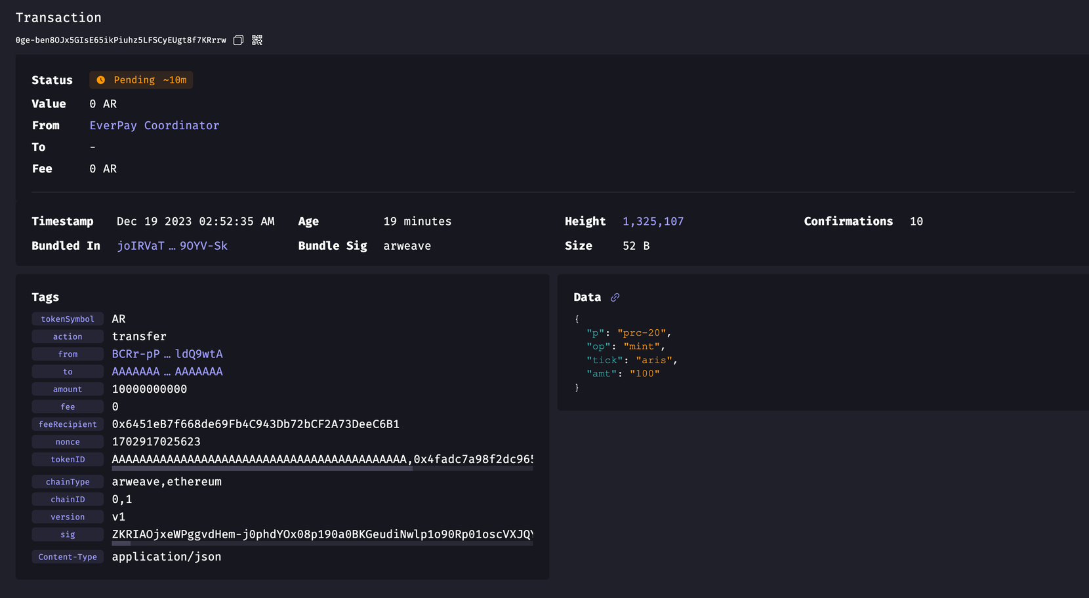The height and width of the screenshot is (598, 1089).
Task: Click the clock icon in Pending badge
Action: coord(100,79)
